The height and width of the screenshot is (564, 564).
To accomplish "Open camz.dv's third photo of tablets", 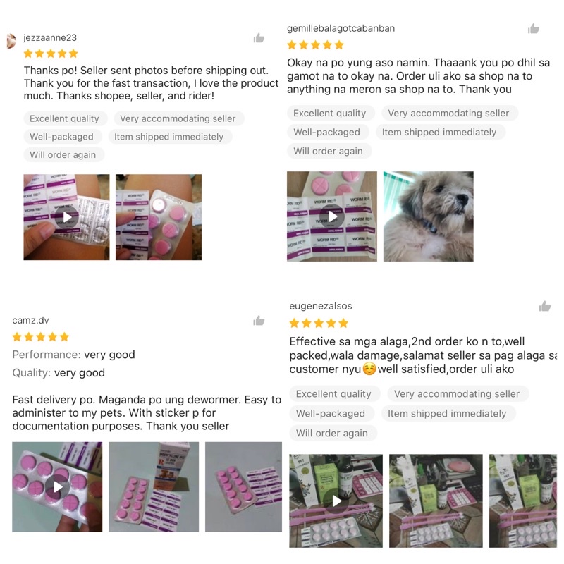I will [243, 486].
